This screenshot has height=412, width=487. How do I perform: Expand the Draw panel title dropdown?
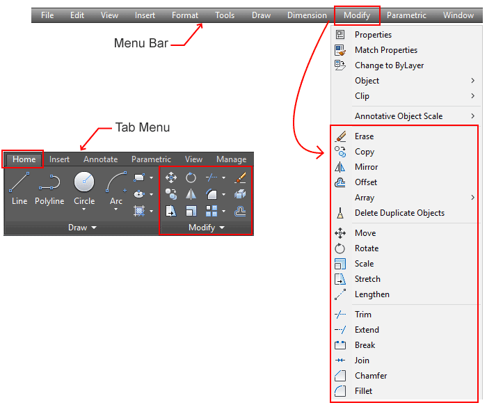click(x=94, y=228)
